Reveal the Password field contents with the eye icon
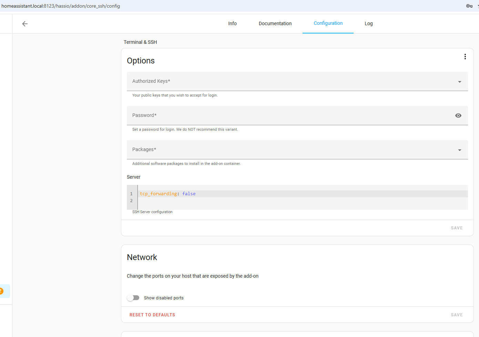Screen dimensions: 479x337 click(458, 115)
